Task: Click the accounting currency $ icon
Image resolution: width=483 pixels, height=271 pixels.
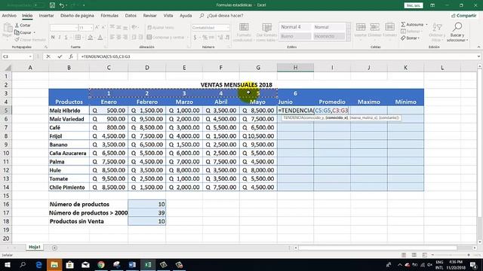Action: pos(195,38)
